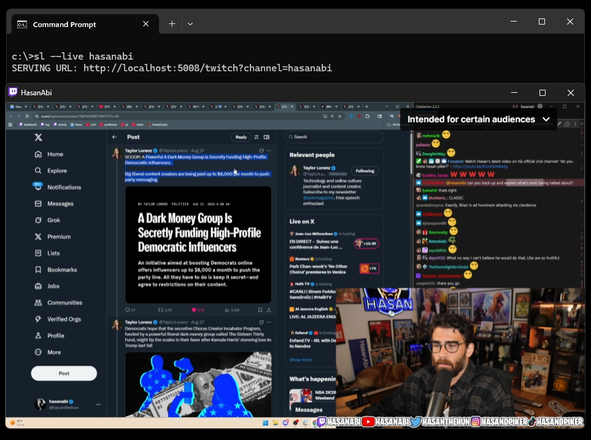Open the X logo home icon
591x440 pixels.
39,138
